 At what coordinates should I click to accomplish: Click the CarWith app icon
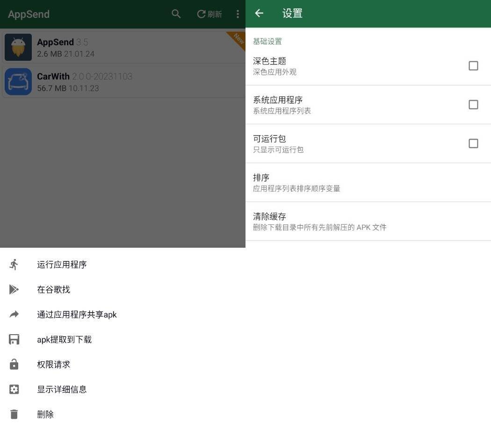click(x=18, y=82)
